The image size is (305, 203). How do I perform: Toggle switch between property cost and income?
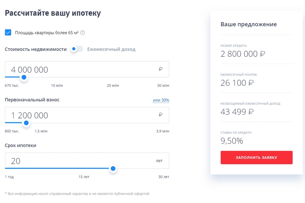pos(77,49)
